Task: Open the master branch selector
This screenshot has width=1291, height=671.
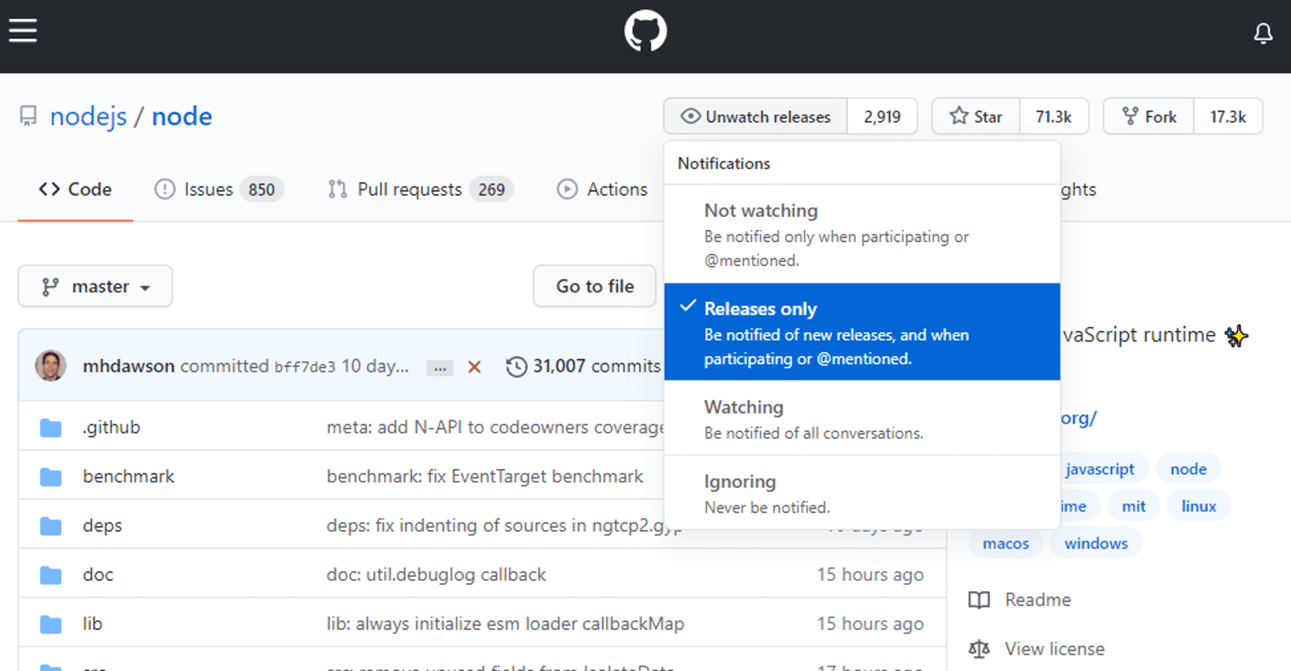Action: click(95, 286)
